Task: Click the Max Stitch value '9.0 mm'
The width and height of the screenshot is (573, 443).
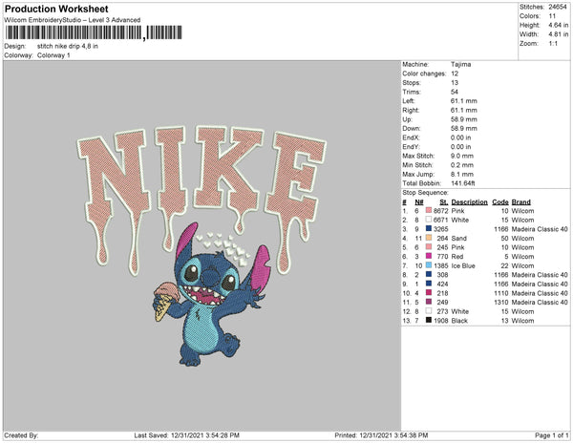Action: 461,156
